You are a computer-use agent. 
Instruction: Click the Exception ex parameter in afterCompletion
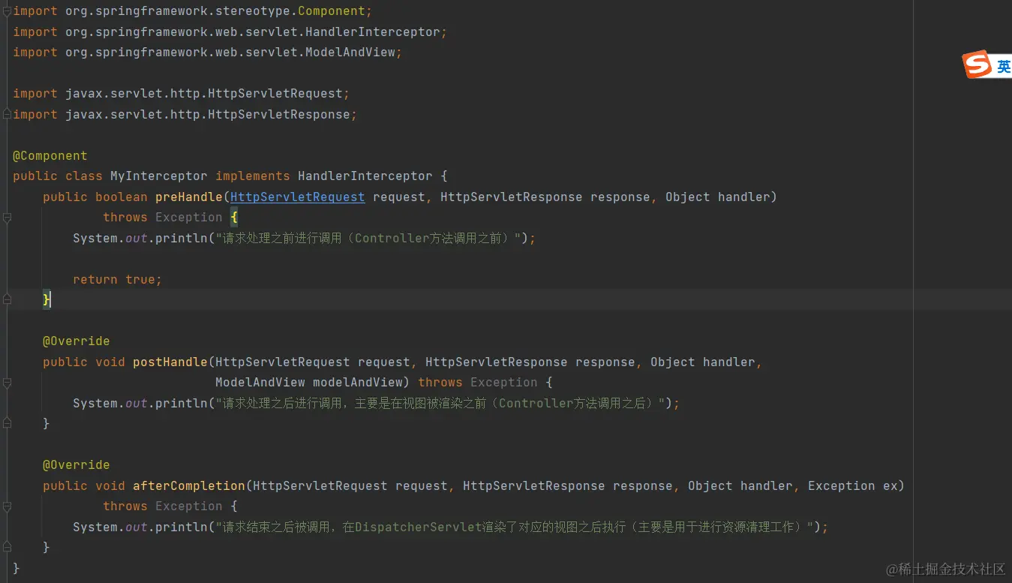(x=853, y=485)
